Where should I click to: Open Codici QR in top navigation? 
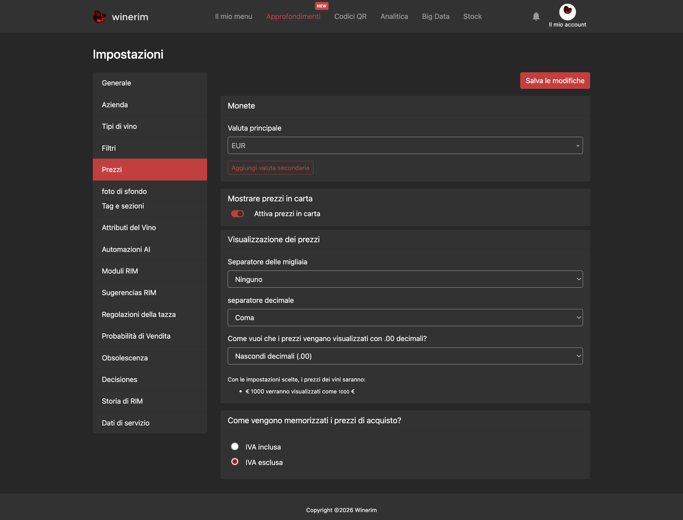coord(350,16)
